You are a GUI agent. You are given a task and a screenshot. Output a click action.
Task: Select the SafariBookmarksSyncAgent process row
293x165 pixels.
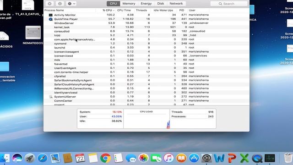(x=146, y=80)
